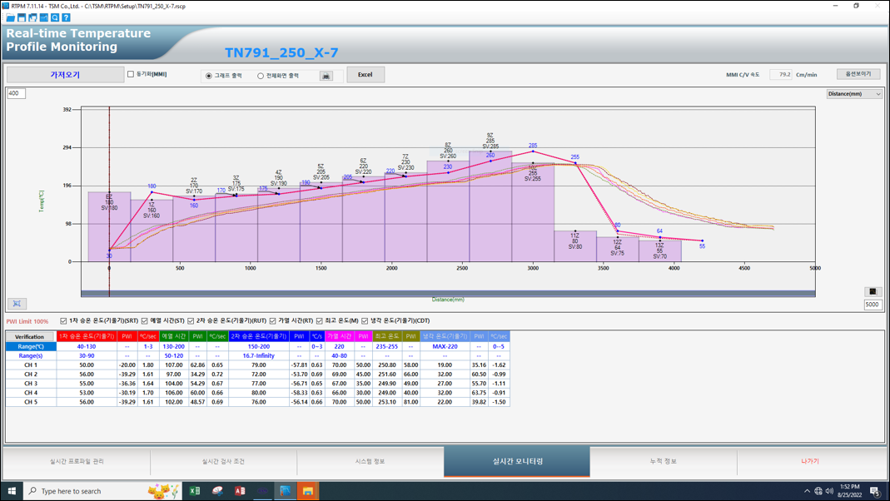Click the volume speaker tray icon

tap(829, 491)
